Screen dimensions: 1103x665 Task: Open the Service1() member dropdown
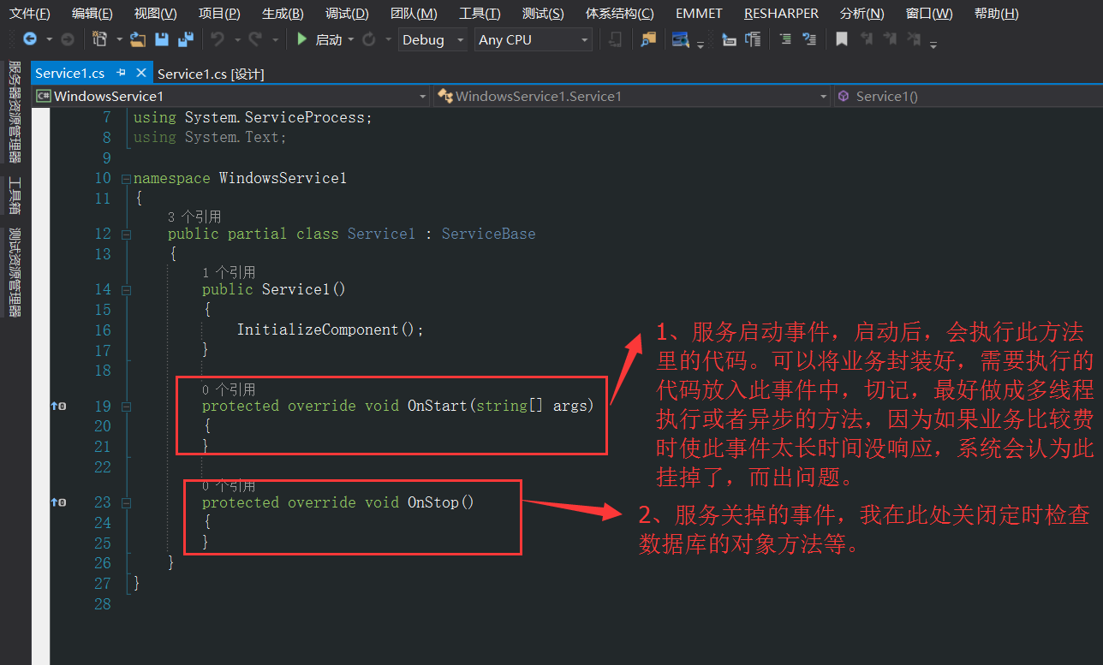[x=969, y=96]
